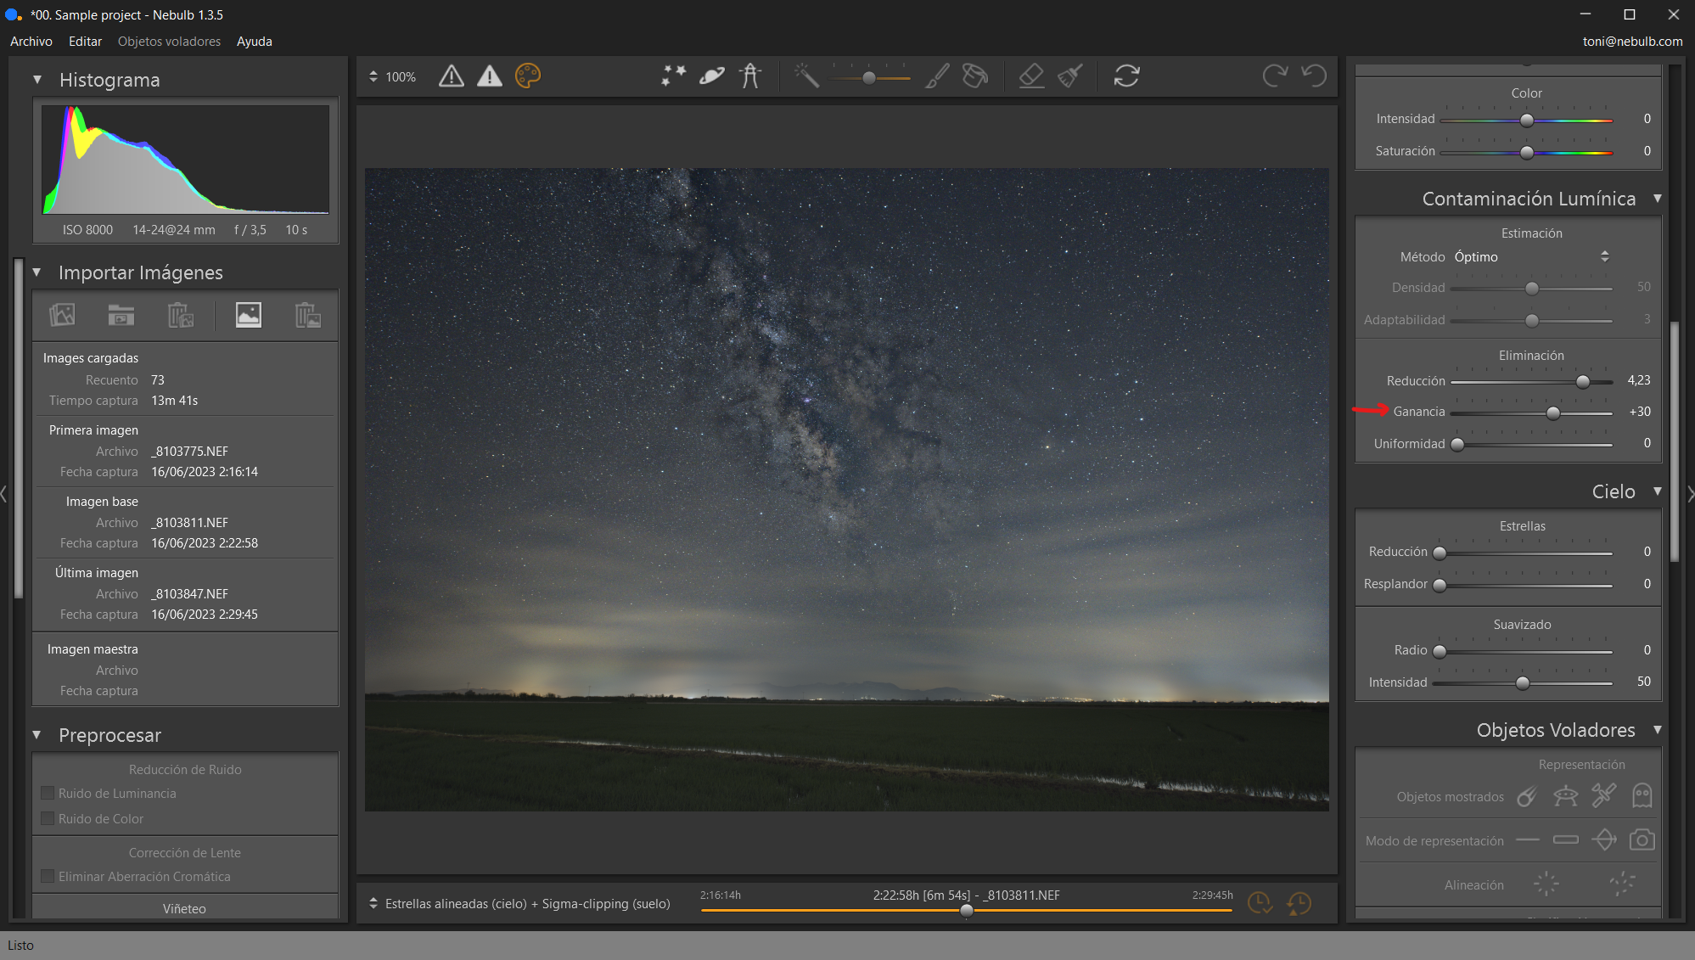Select the paintbrush tool
This screenshot has width=1695, height=960.
tap(937, 76)
